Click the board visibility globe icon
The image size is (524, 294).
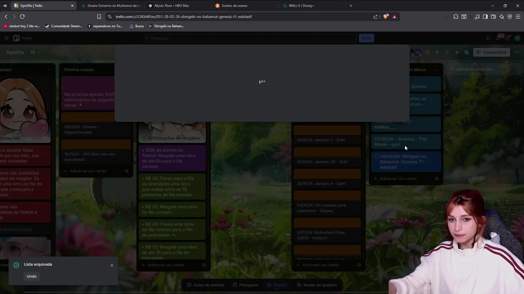click(x=467, y=52)
